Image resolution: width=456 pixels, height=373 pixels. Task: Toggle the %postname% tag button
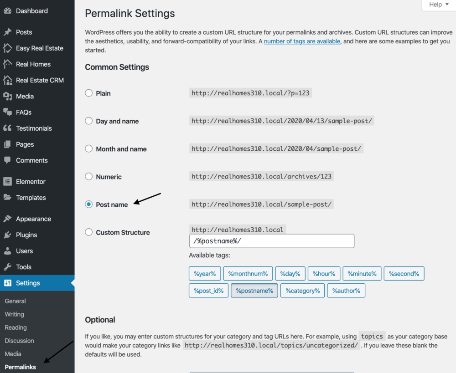(x=254, y=291)
